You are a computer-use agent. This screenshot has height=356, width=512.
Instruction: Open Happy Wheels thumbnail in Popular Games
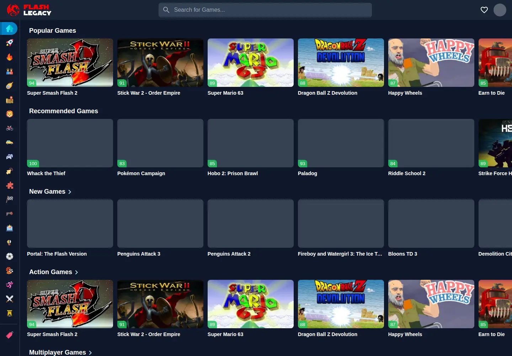(x=431, y=63)
